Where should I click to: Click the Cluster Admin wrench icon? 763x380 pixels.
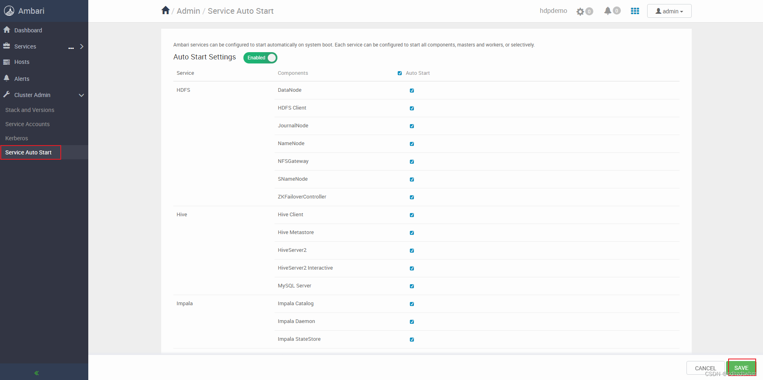[6, 95]
